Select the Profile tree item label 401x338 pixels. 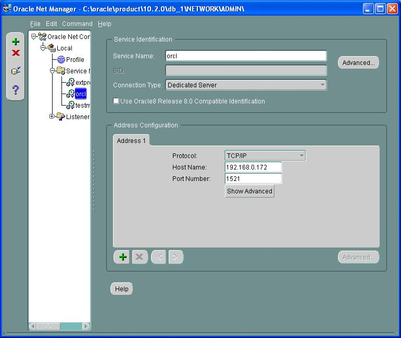(75, 59)
